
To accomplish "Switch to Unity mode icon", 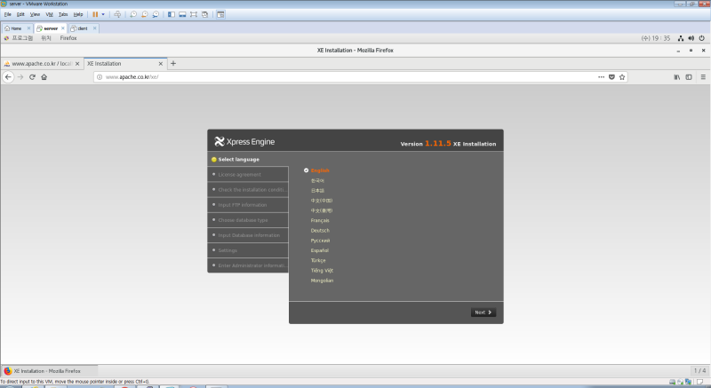I will (205, 14).
